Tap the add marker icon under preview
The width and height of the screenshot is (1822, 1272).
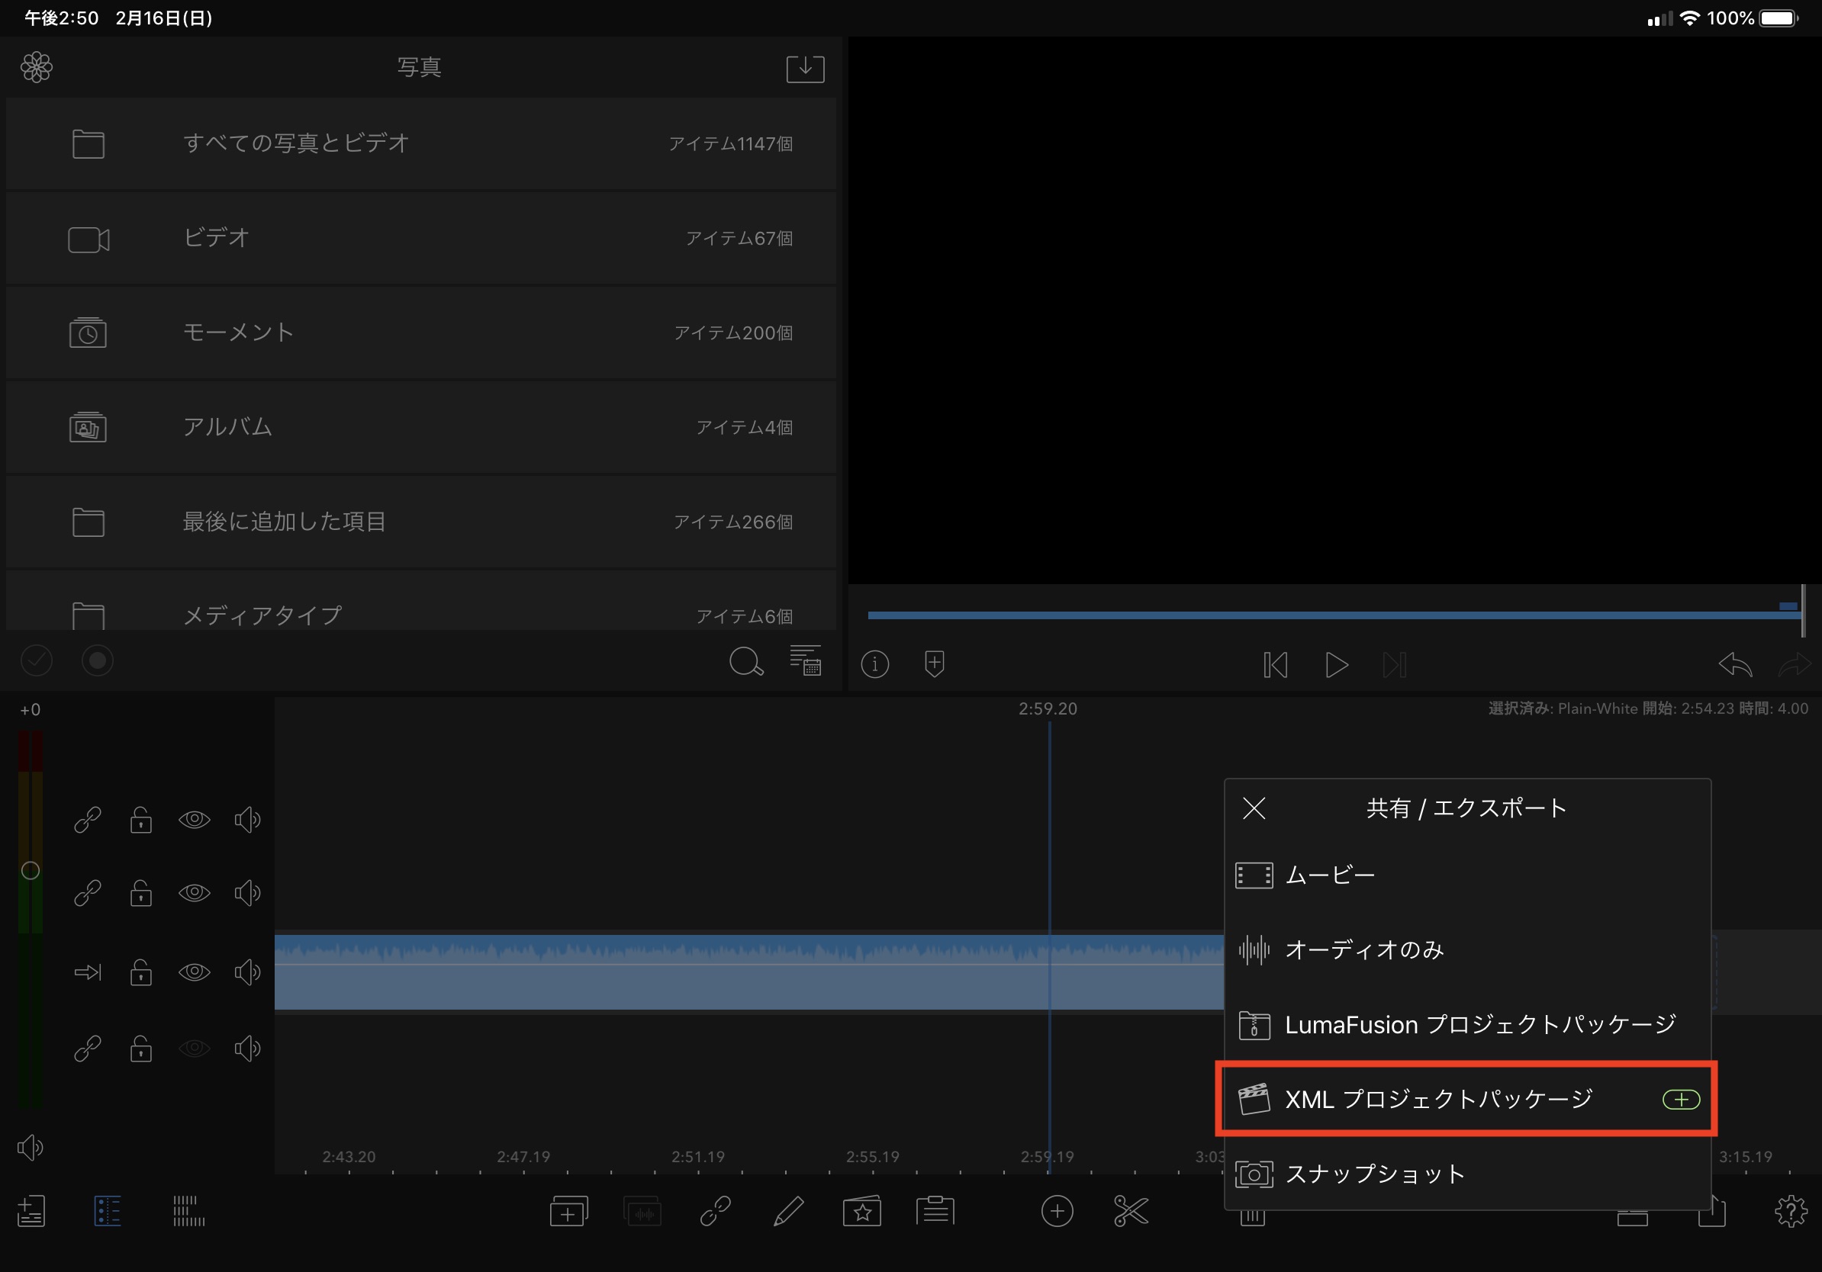tap(934, 663)
